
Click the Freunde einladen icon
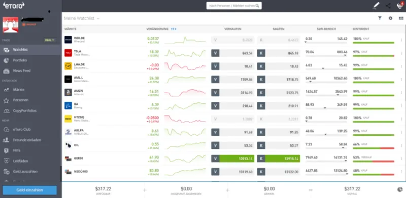point(6,140)
